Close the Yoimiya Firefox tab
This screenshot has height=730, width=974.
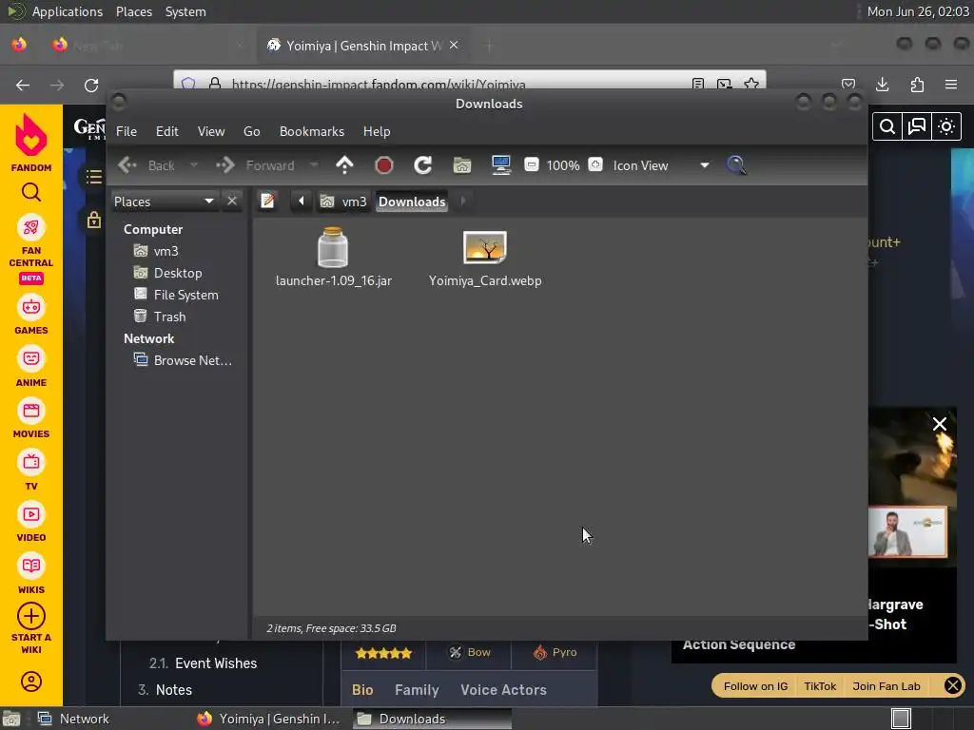[454, 46]
